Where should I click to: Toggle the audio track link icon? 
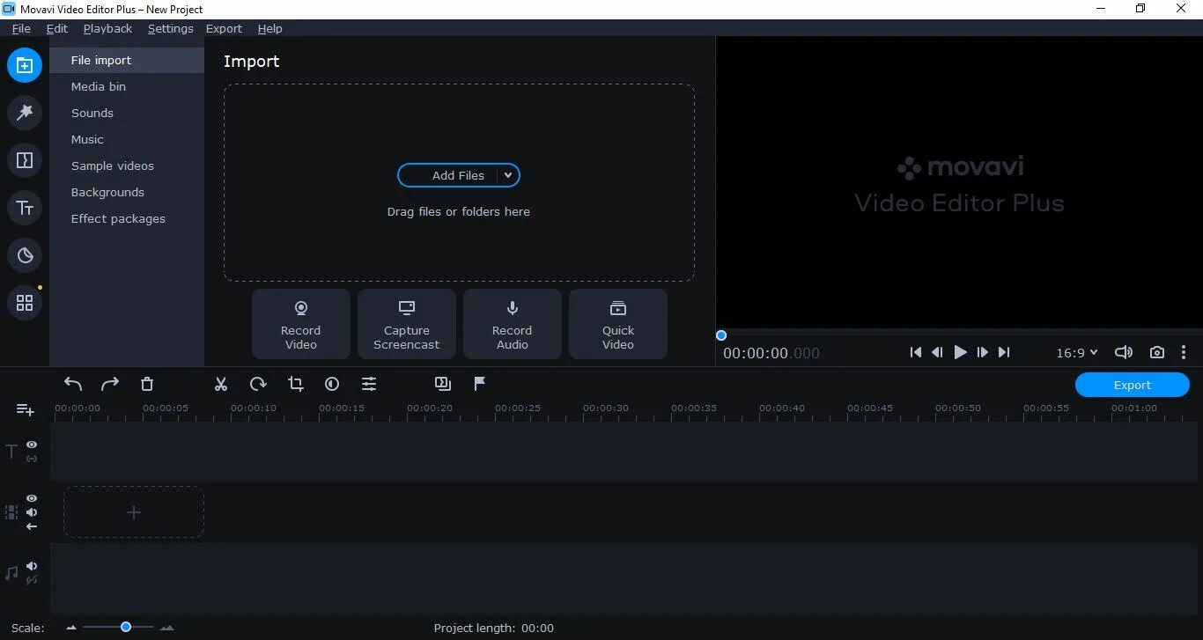(32, 580)
